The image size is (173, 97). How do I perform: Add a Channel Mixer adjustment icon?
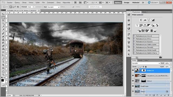point(157,25)
